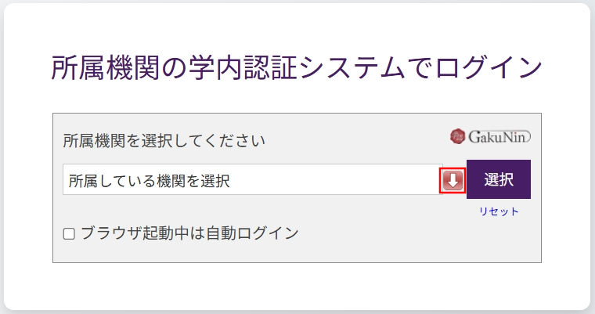Click the red seal emblem beside GakuNin text
Screen dimensions: 595x314
458,136
